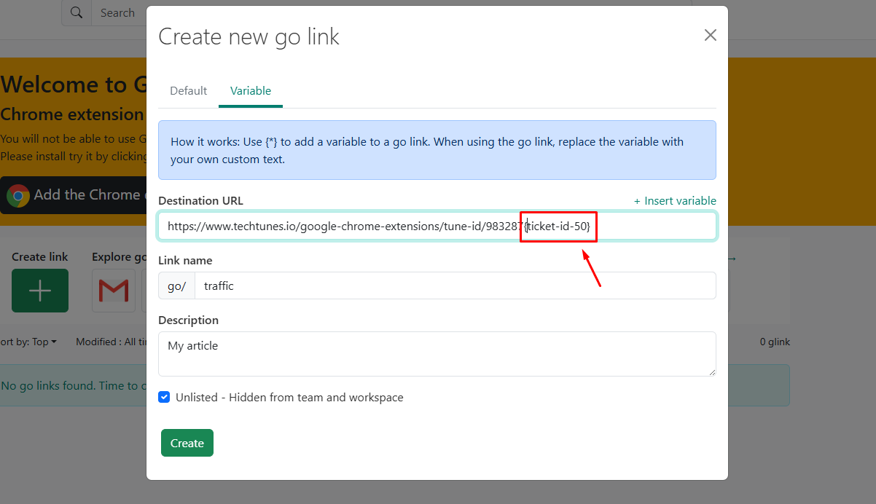Screen dimensions: 876x504
Task: Uncheck the Unlisted checkbox
Action: [164, 398]
